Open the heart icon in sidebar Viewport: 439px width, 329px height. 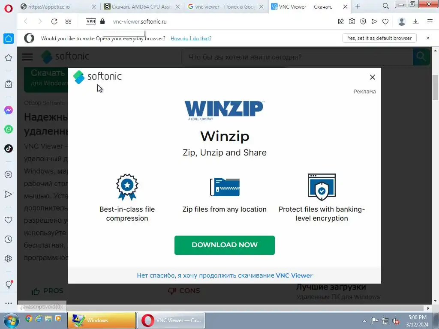(9, 220)
